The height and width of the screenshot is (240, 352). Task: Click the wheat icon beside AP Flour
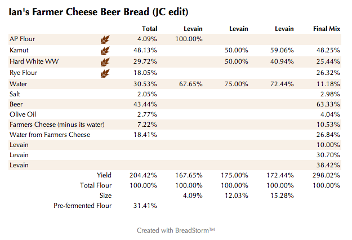[105, 39]
